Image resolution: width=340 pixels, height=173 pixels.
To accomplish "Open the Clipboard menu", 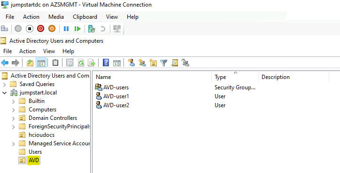I will click(x=85, y=17).
